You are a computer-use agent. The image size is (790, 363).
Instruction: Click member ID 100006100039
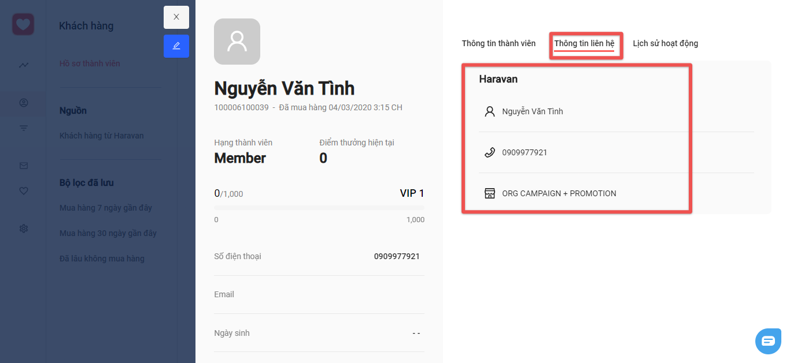pyautogui.click(x=241, y=107)
